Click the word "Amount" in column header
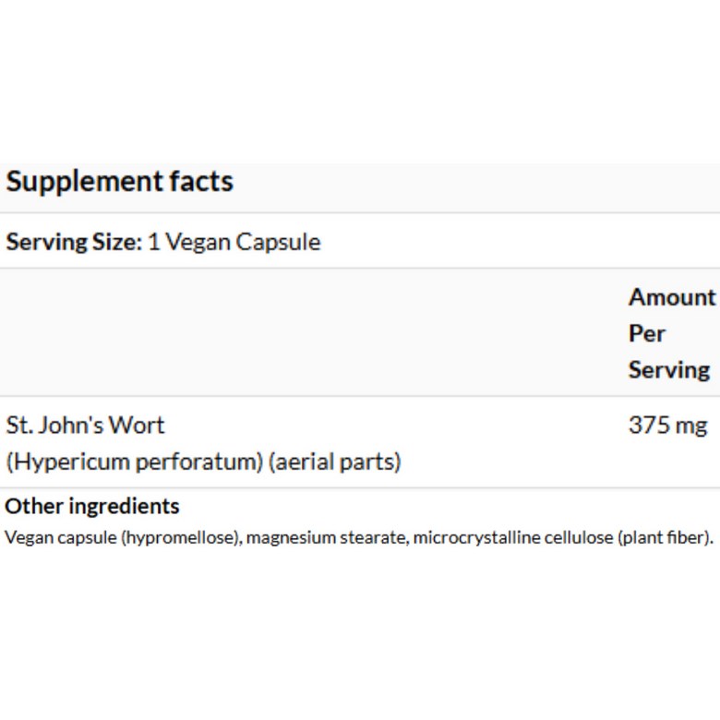Viewport: 720px width, 720px height. (x=672, y=297)
